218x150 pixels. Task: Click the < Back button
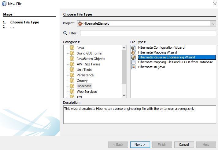pos(118,145)
